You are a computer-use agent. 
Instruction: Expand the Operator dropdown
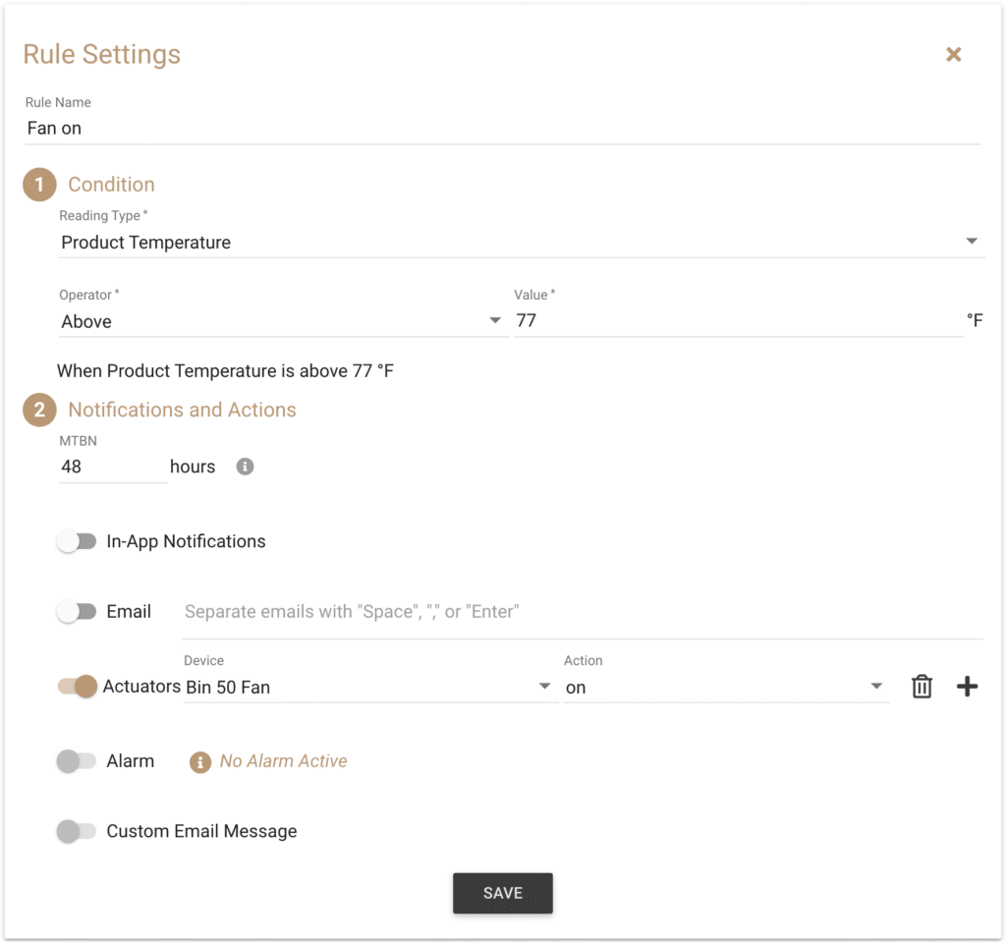pos(282,321)
